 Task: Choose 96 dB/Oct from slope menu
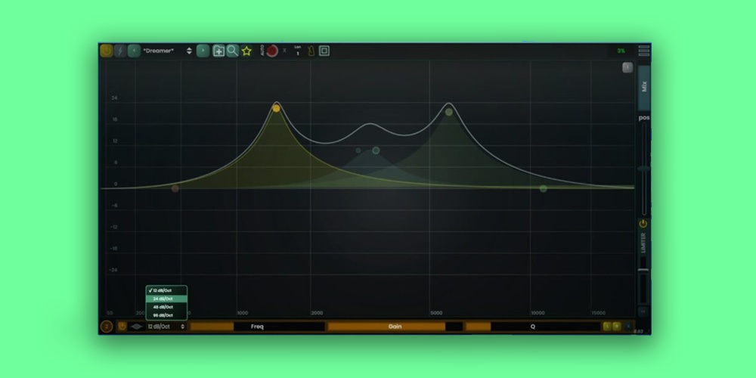coord(166,315)
